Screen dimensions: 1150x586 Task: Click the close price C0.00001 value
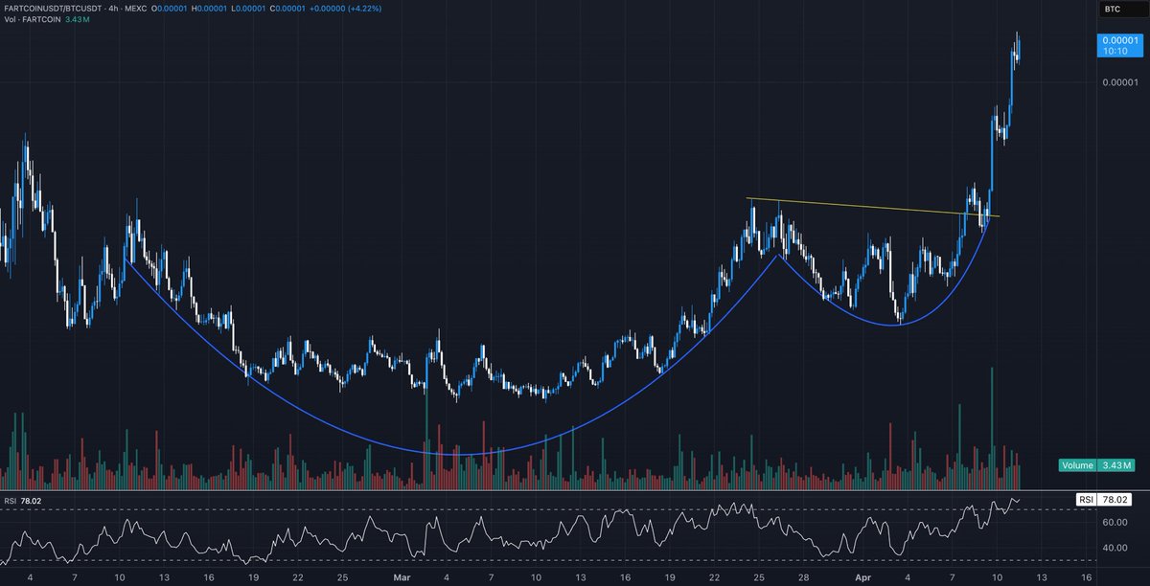[289, 9]
